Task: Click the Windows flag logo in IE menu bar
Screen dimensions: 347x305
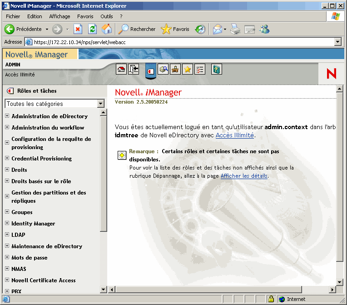Action: click(x=335, y=16)
